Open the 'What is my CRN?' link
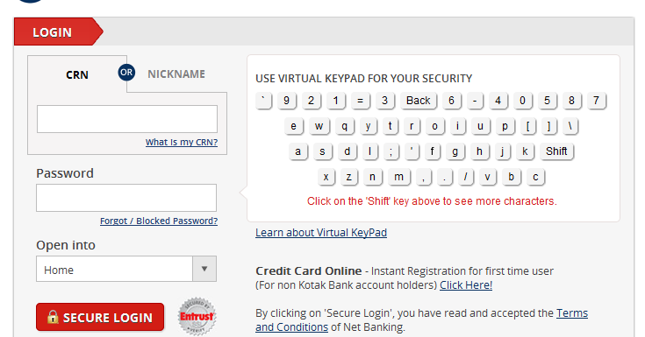The width and height of the screenshot is (645, 337). tap(182, 142)
